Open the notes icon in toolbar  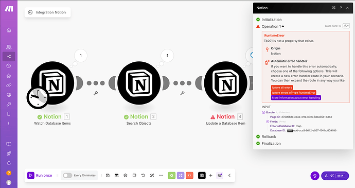click(x=134, y=175)
